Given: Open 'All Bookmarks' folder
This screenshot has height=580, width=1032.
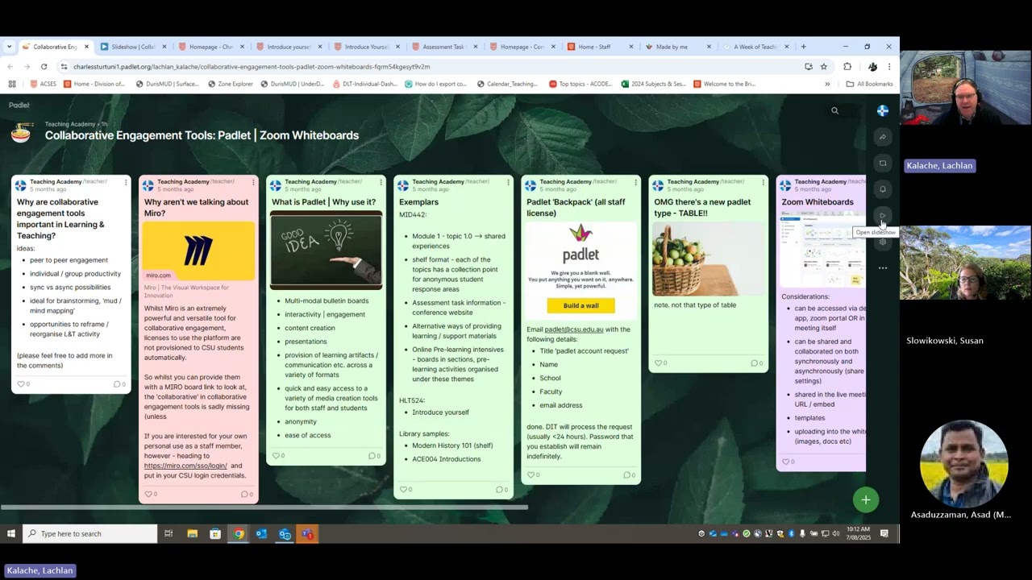Looking at the screenshot, I should click(869, 84).
